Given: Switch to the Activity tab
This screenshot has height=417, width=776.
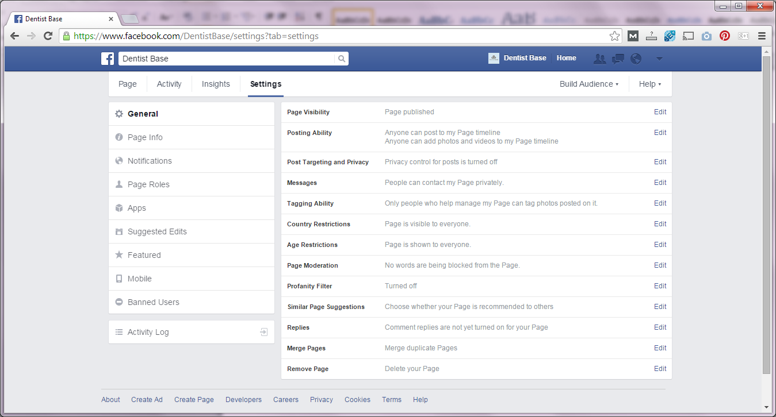Looking at the screenshot, I should pyautogui.click(x=169, y=84).
